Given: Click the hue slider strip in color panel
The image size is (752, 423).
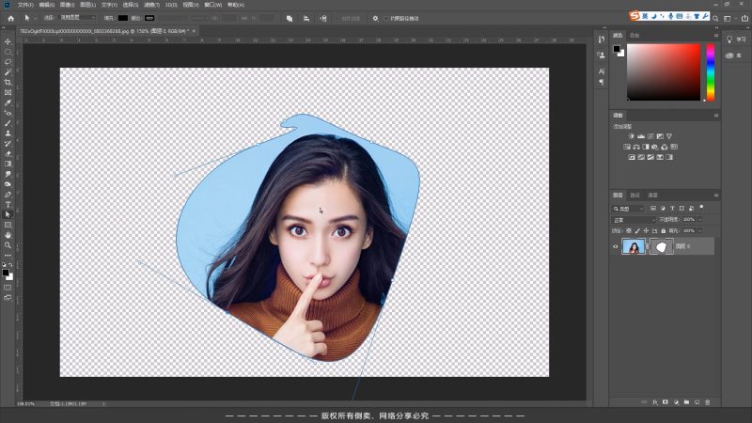Looking at the screenshot, I should click(711, 72).
